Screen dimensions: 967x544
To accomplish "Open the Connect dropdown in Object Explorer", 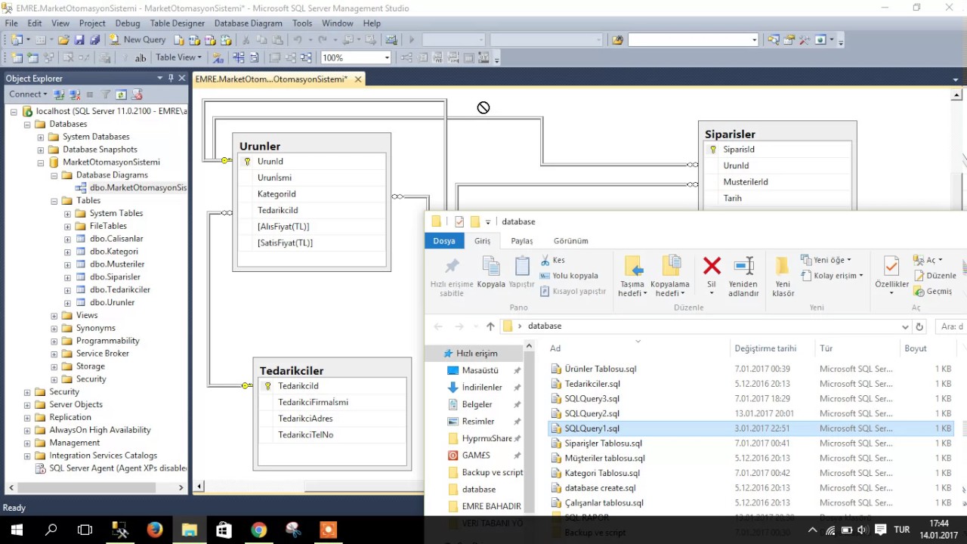I will (28, 94).
